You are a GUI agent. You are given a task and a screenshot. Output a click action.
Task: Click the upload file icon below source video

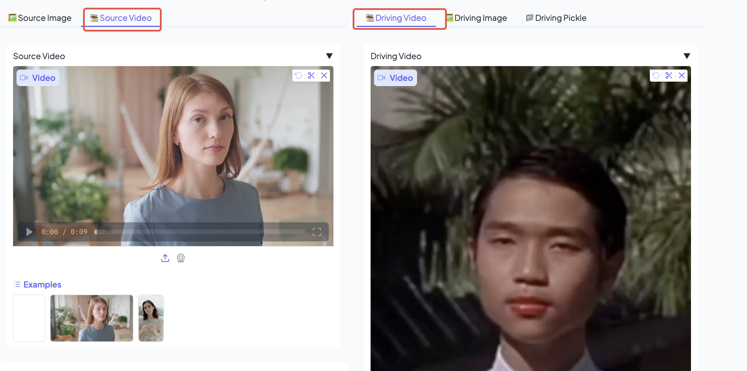tap(165, 258)
